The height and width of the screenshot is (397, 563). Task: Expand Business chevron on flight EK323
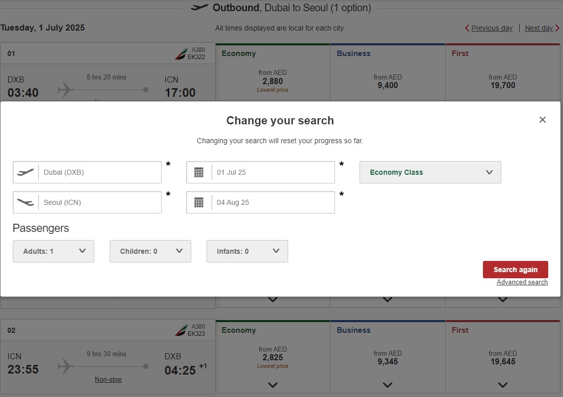(388, 385)
